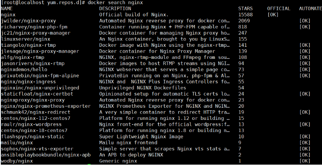This screenshot has height=165, width=322.
Task: Select the 'jc21/nginx-proxy-manager' image name
Action: coord(35,33)
